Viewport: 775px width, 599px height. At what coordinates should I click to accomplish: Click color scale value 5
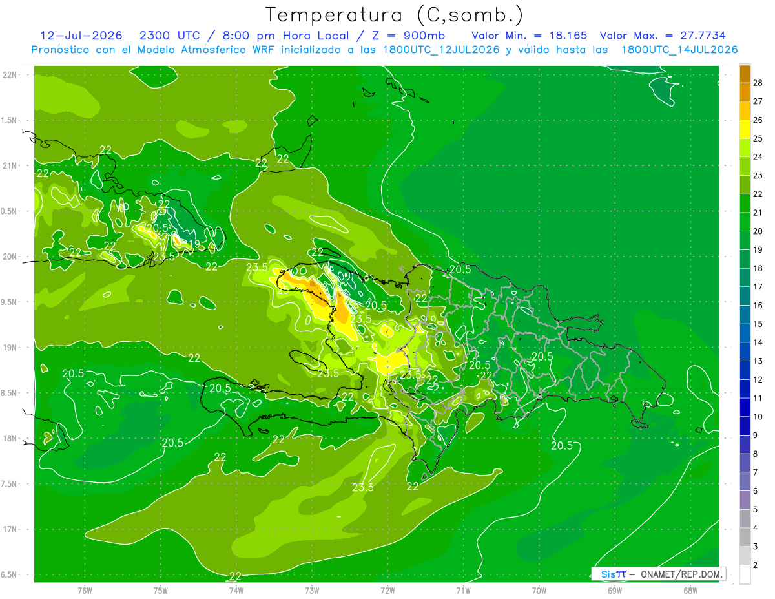click(756, 510)
